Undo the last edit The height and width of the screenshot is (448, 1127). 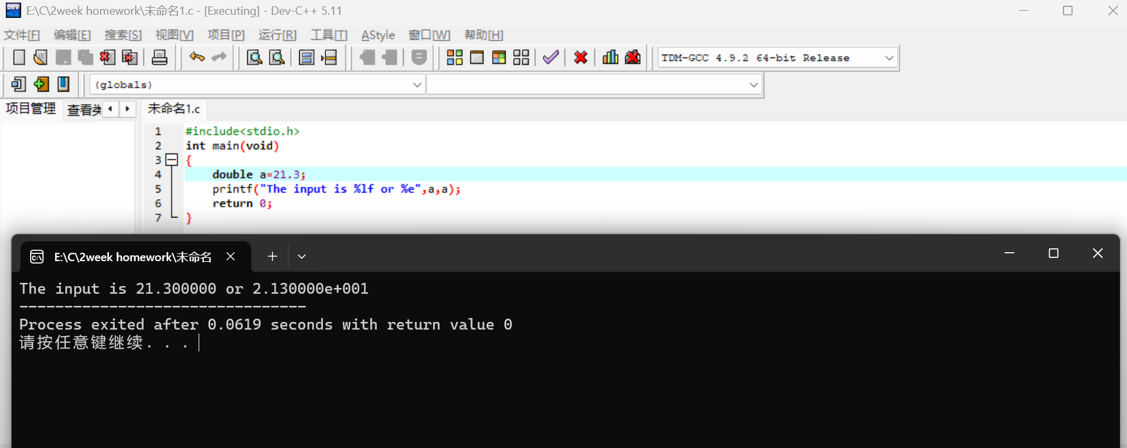point(197,58)
